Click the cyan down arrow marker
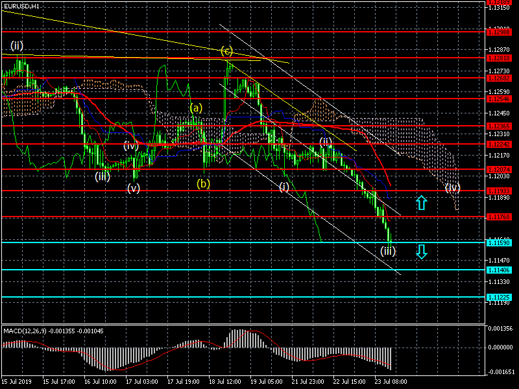This screenshot has height=389, width=519. click(421, 252)
